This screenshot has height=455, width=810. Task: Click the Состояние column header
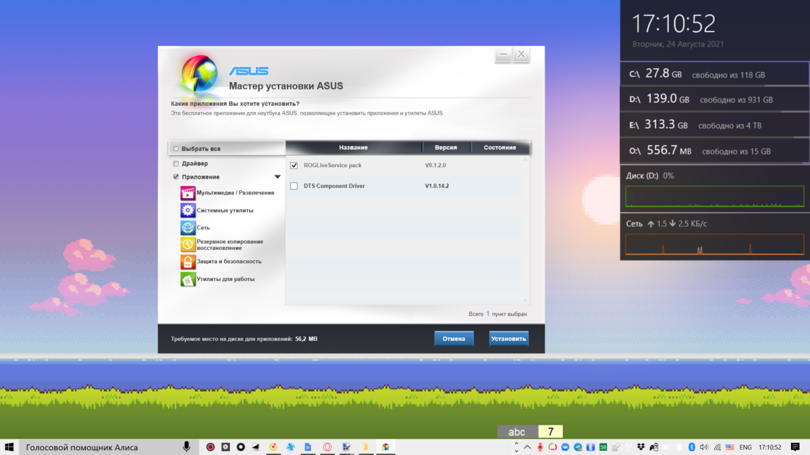[x=500, y=147]
